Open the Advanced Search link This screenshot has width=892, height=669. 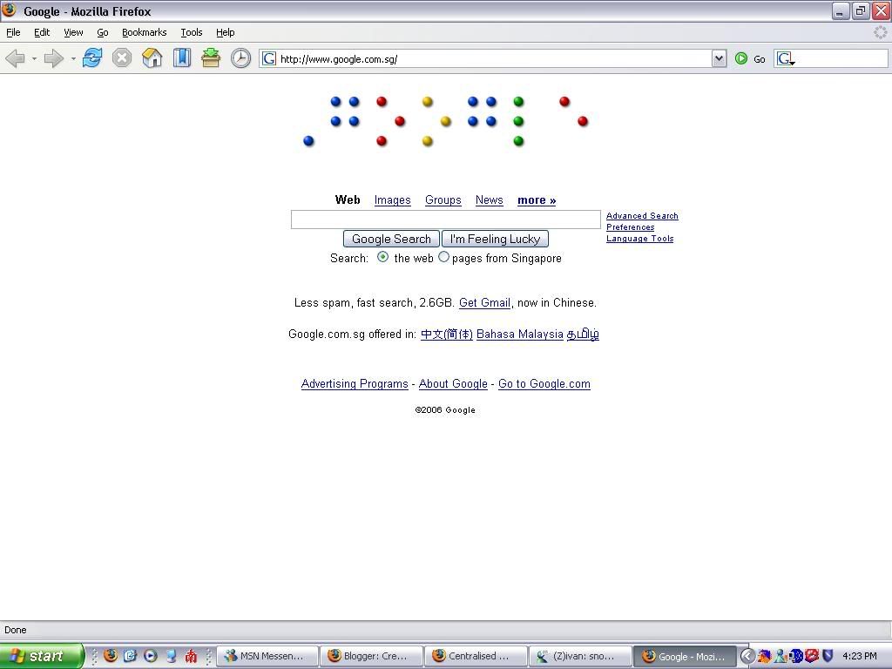click(x=642, y=216)
